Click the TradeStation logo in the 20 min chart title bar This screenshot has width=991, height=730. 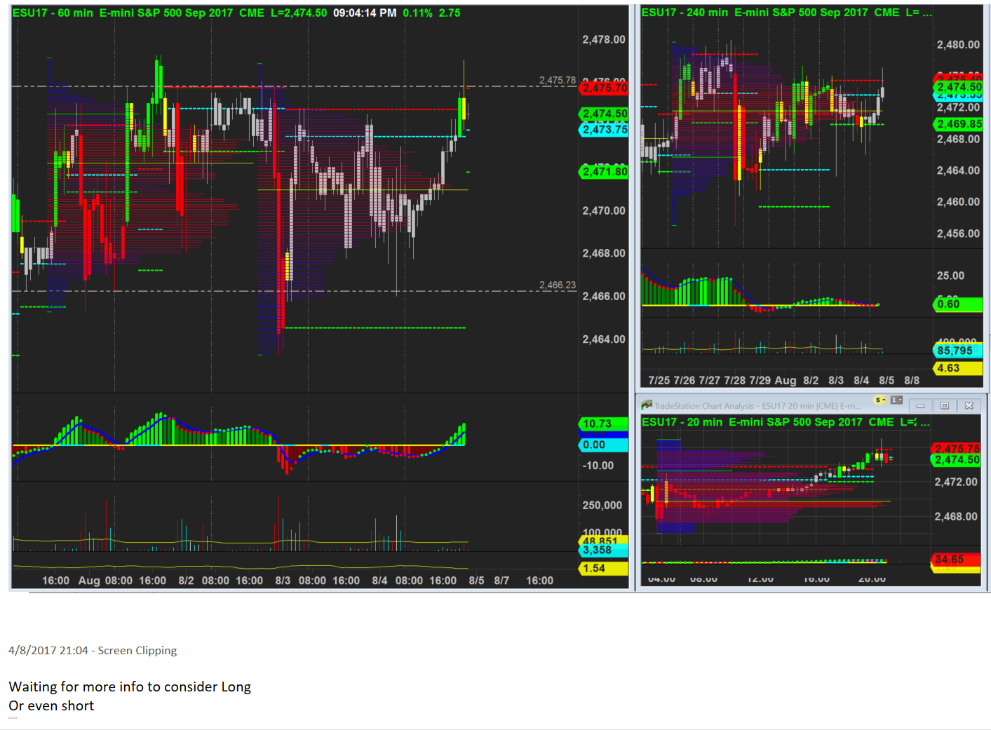click(647, 405)
